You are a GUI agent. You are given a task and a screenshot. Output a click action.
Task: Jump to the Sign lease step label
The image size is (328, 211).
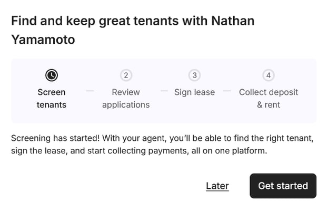pos(195,92)
